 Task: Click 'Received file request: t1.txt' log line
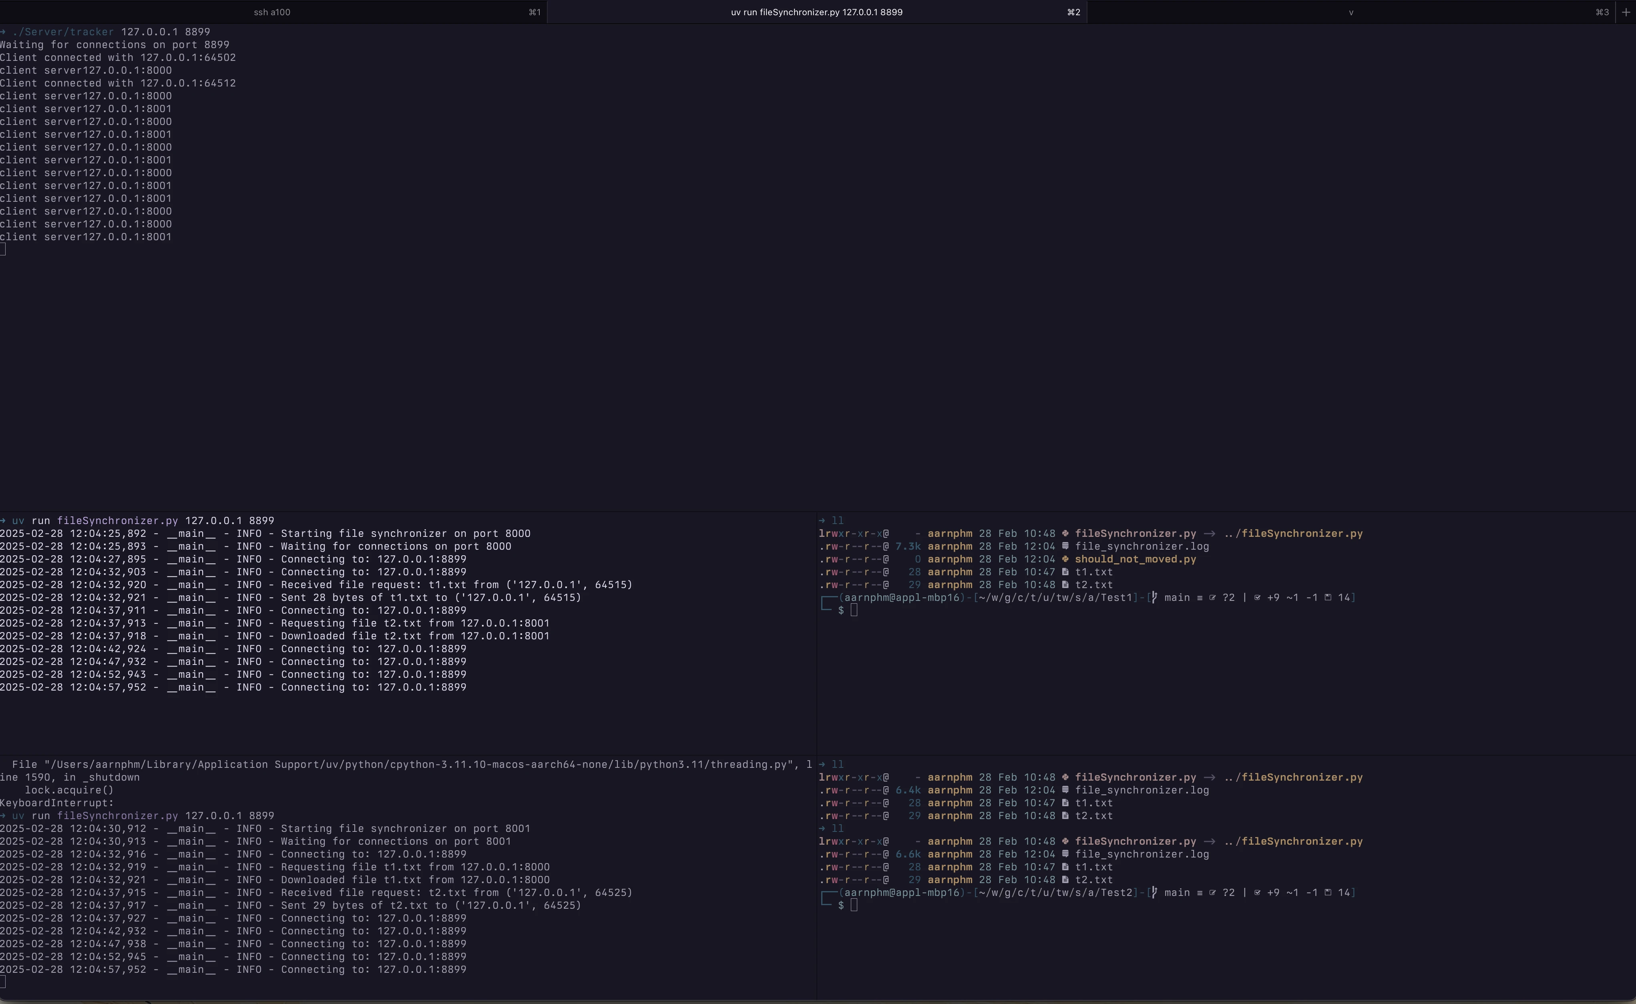click(316, 585)
